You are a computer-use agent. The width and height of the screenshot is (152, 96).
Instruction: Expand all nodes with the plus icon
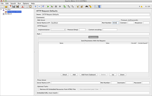click(35, 7)
